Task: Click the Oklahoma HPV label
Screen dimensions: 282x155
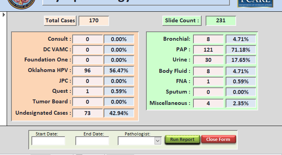Action: coord(49,70)
